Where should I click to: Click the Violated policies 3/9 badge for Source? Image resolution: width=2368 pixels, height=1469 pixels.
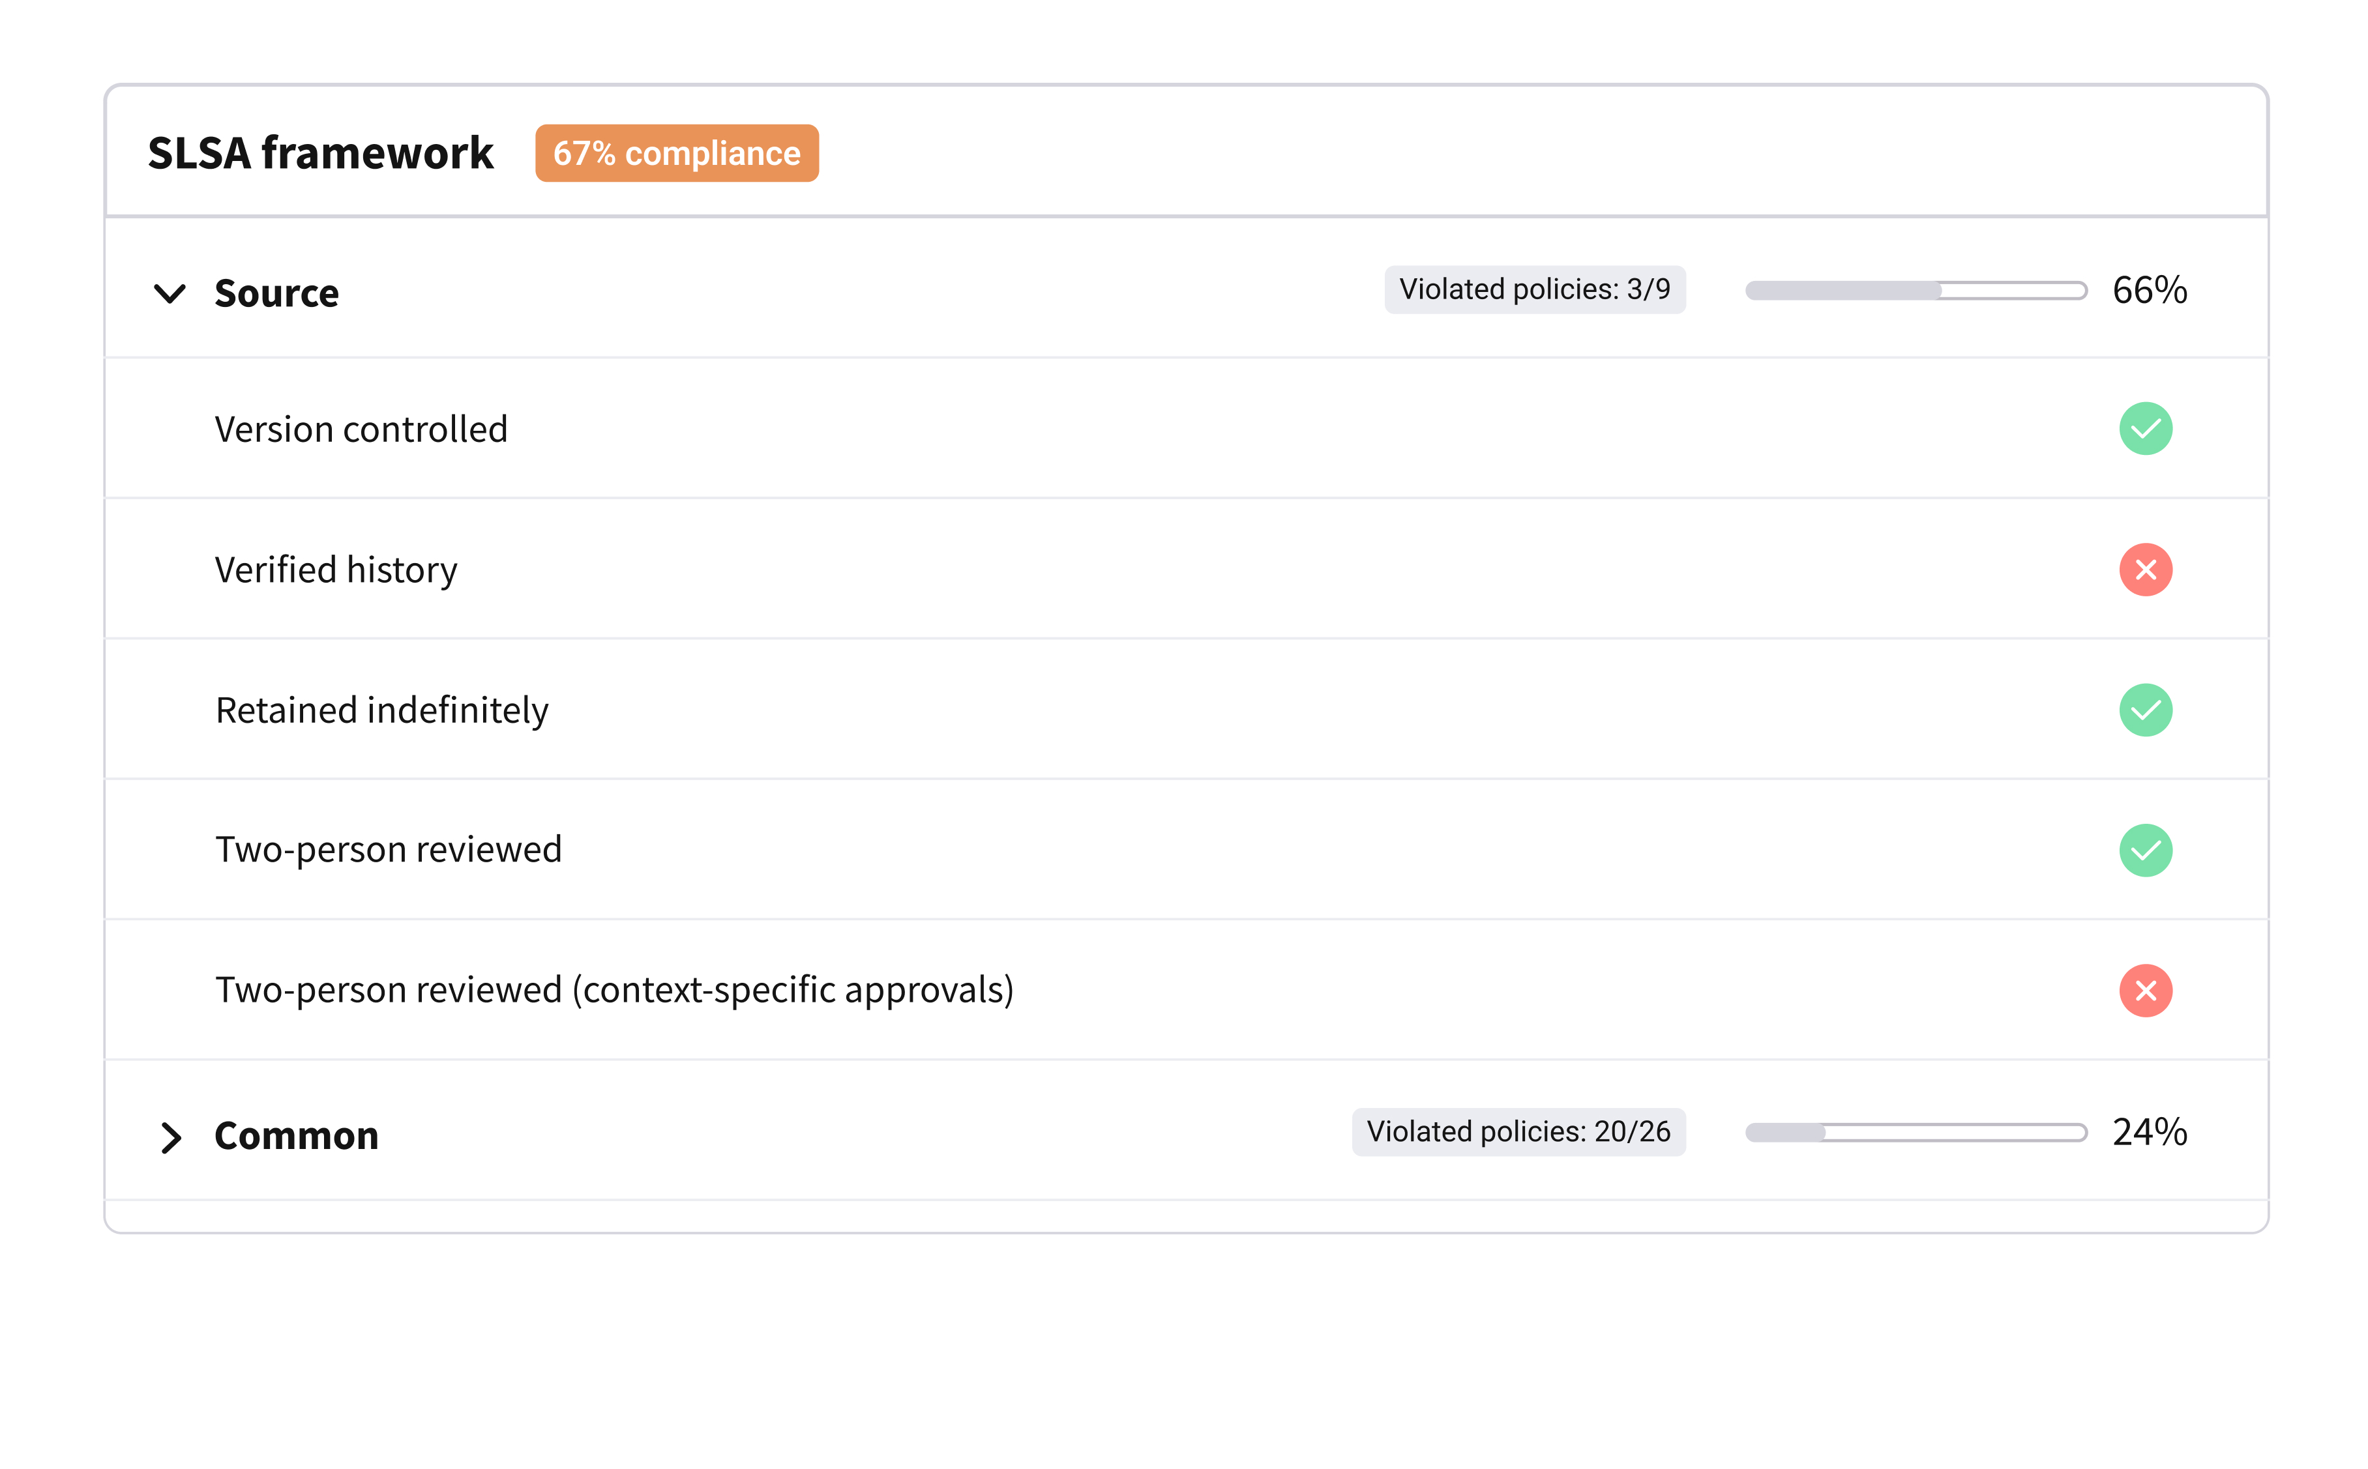coord(1535,289)
